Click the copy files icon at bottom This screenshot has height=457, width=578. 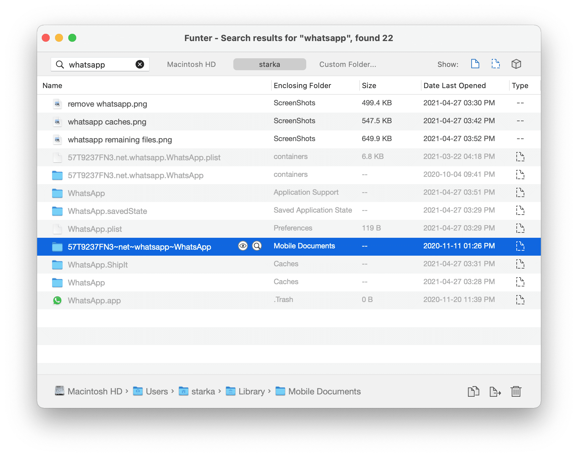[473, 391]
